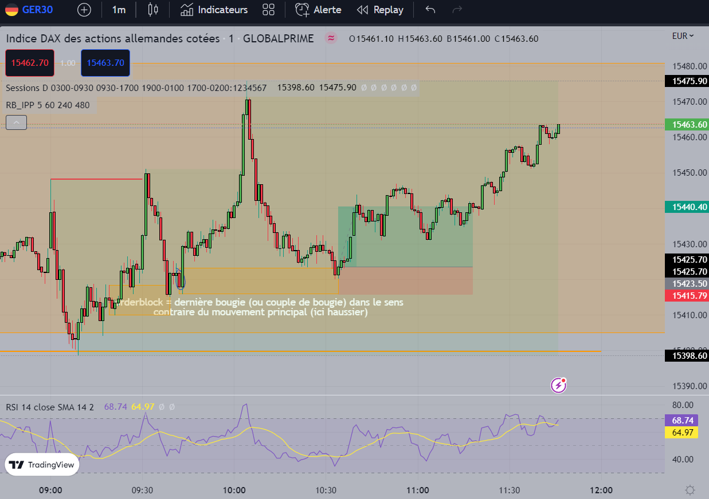The width and height of the screenshot is (709, 499).
Task: Open chart settings gear at bottom right
Action: (690, 490)
